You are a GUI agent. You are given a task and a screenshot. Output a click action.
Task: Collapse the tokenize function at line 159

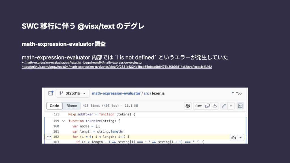[63, 121]
